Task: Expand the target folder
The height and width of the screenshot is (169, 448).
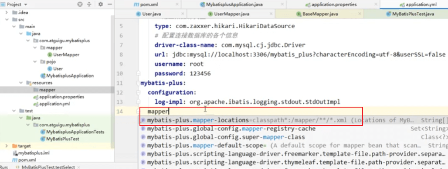Action: [7, 146]
